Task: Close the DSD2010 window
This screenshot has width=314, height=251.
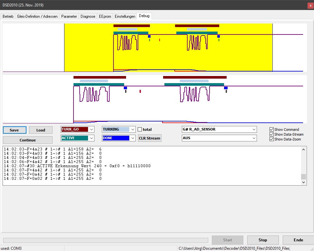Action: click(310, 5)
